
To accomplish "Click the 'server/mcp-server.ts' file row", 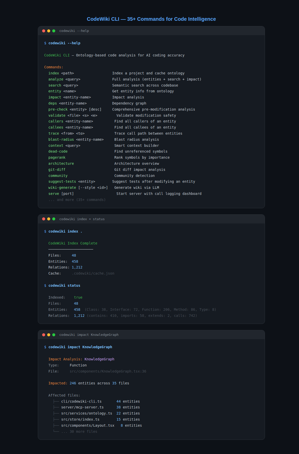I will click(x=96, y=407).
